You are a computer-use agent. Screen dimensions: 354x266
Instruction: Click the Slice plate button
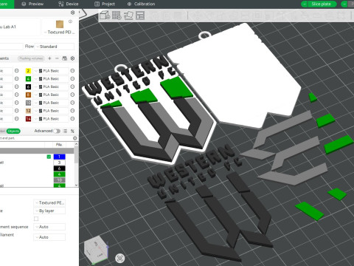pos(321,4)
